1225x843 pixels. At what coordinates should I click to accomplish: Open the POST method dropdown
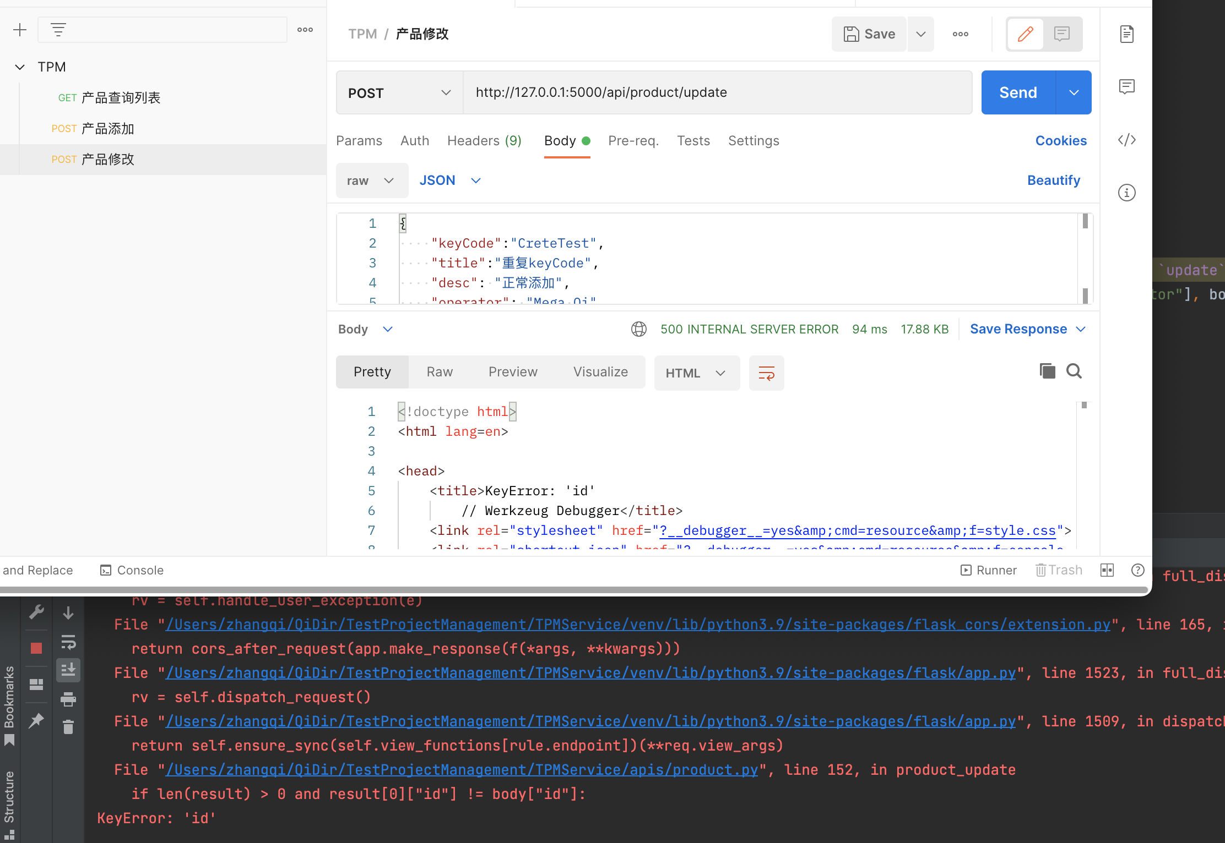[399, 92]
